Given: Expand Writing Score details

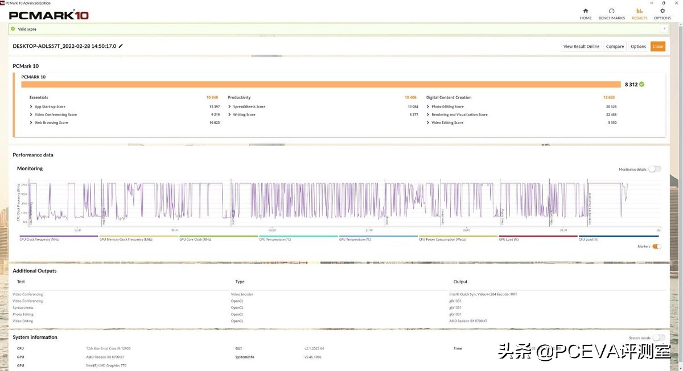Looking at the screenshot, I should click(x=229, y=114).
